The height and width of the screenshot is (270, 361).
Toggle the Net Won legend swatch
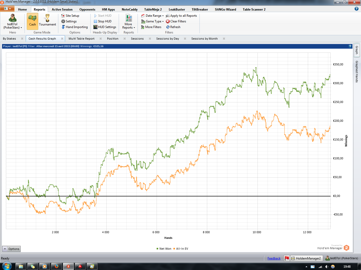coord(157,249)
